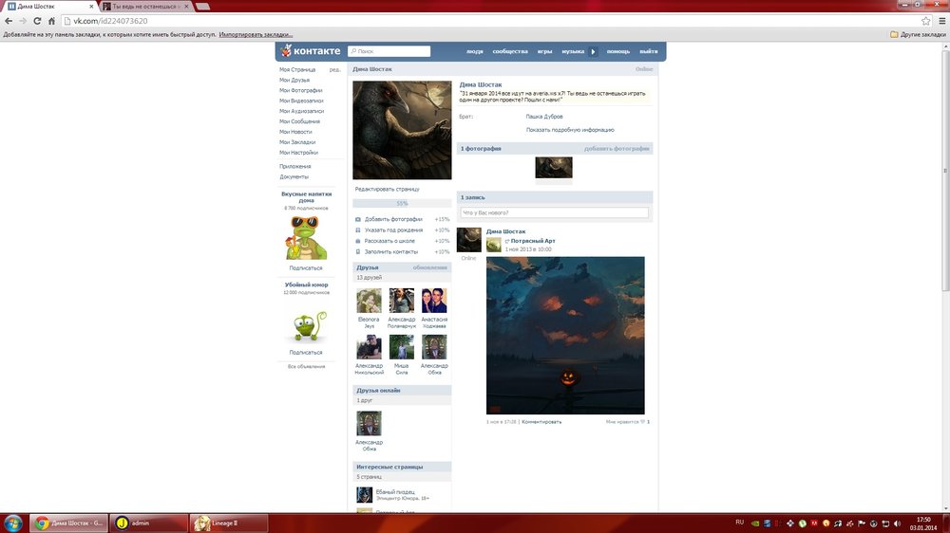Click Комментировать under the pumpkin post
The width and height of the screenshot is (950, 533).
[541, 421]
